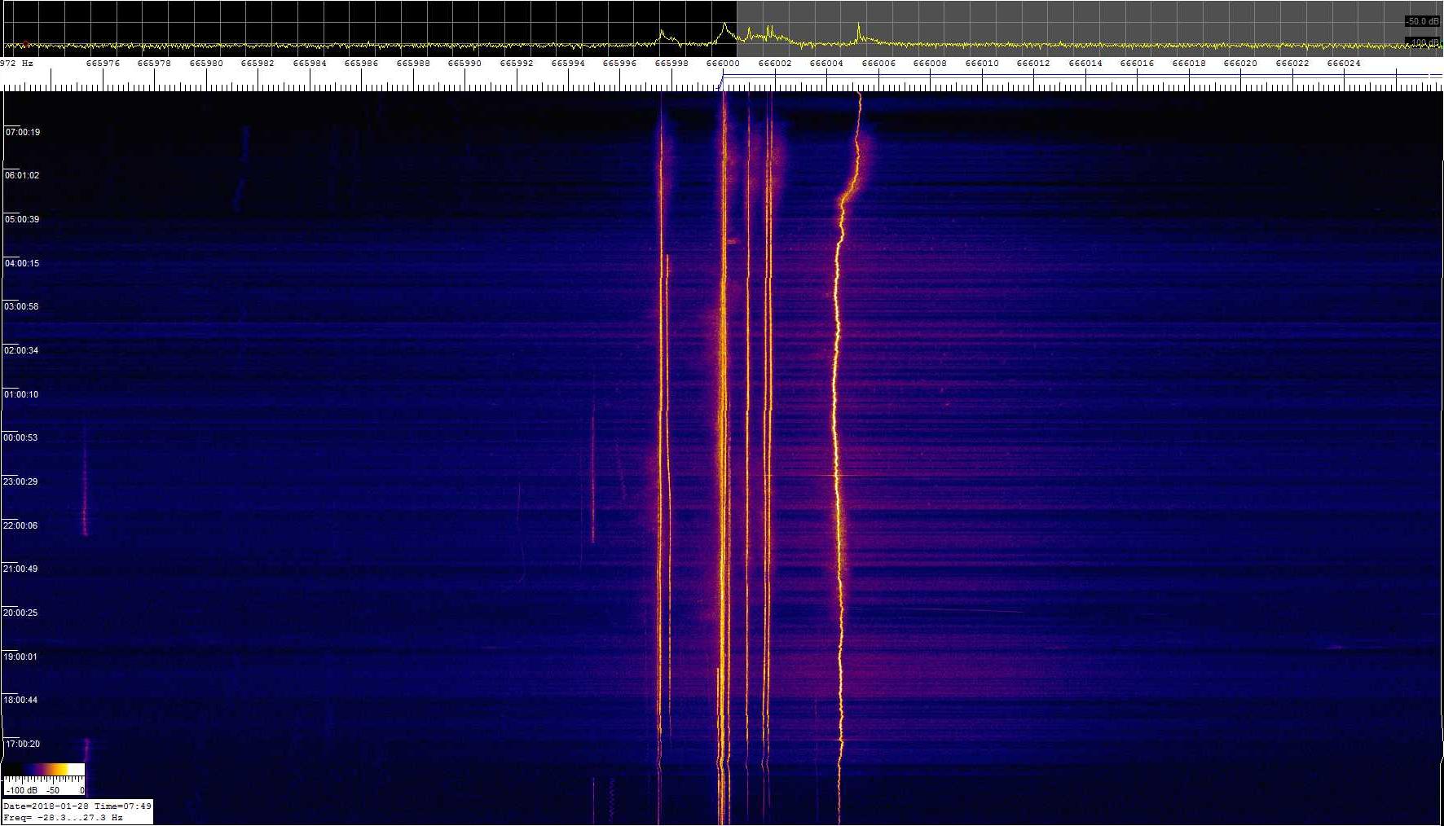Click the 666010 frequency label
Screen dimensions: 1444x826
(x=982, y=64)
